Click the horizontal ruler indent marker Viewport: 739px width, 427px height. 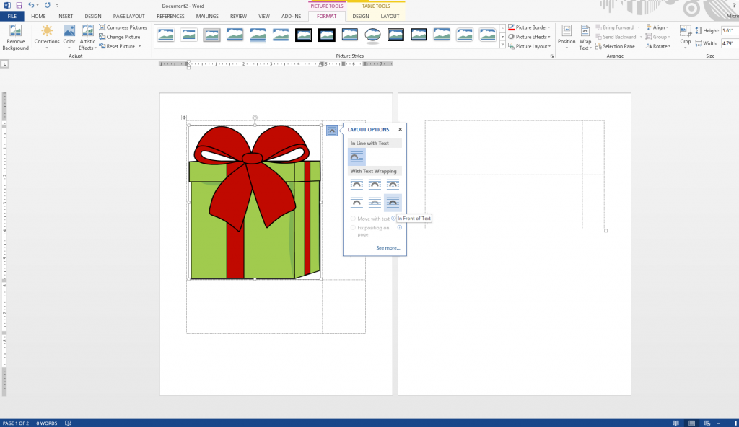[188, 63]
